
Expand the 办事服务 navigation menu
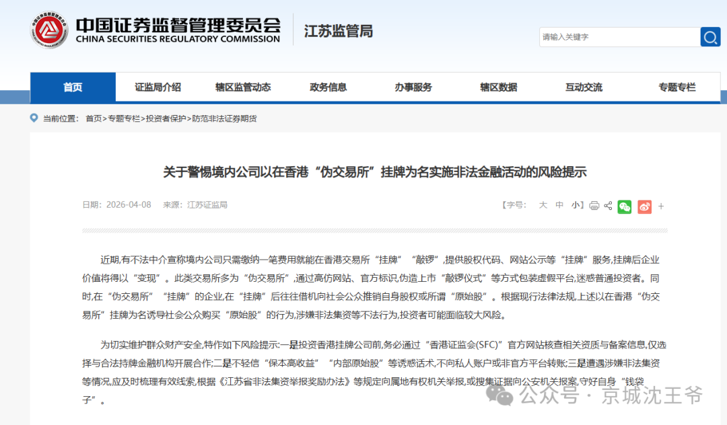413,87
